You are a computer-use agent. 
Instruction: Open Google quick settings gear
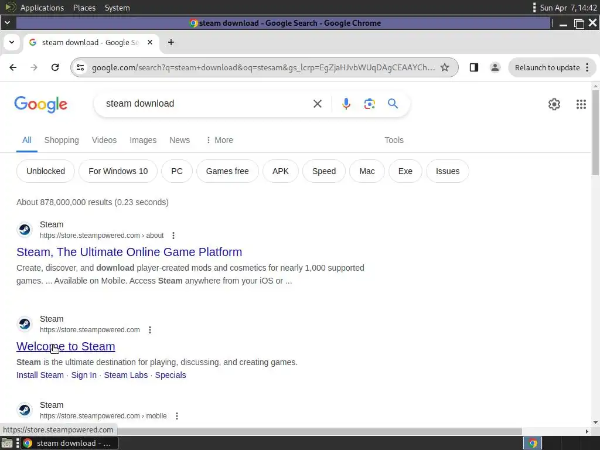554,104
